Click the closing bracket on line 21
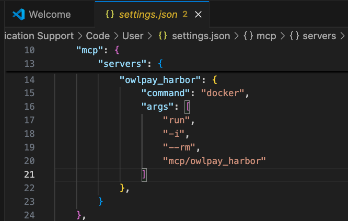Image resolution: width=348 pixels, height=221 pixels. pyautogui.click(x=144, y=175)
